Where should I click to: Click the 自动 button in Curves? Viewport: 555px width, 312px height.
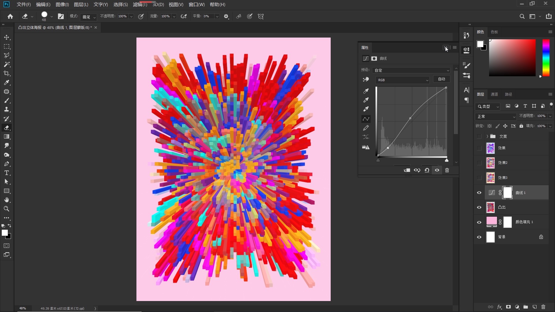tap(441, 79)
